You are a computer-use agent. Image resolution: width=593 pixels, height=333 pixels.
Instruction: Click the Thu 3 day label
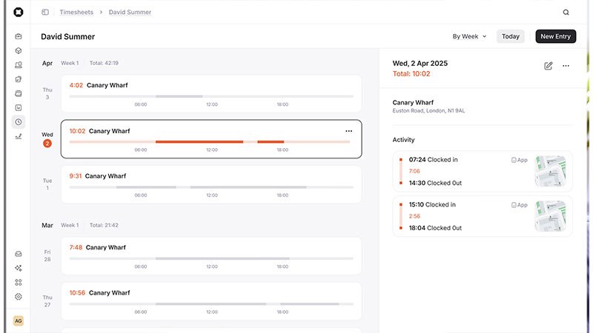click(47, 93)
